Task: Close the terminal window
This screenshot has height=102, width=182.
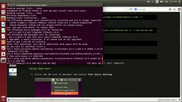Action: pos(9,5)
